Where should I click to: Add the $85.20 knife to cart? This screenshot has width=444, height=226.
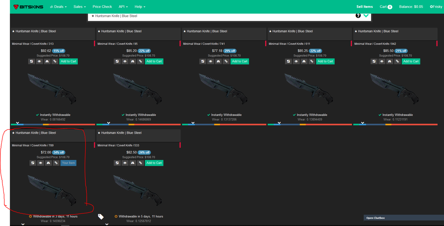[154, 61]
